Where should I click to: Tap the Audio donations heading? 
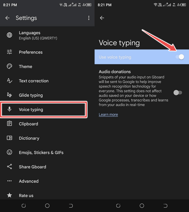115,72
